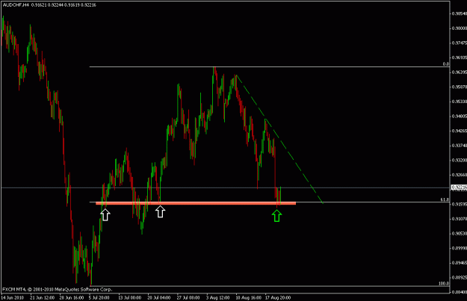The height and width of the screenshot is (301, 467).
Task: Click the 0.9854 price axis label
Action: 460,13
